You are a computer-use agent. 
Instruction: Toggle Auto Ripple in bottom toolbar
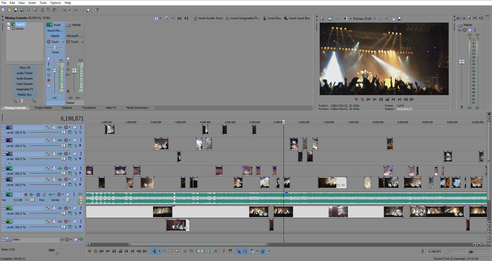point(252,251)
